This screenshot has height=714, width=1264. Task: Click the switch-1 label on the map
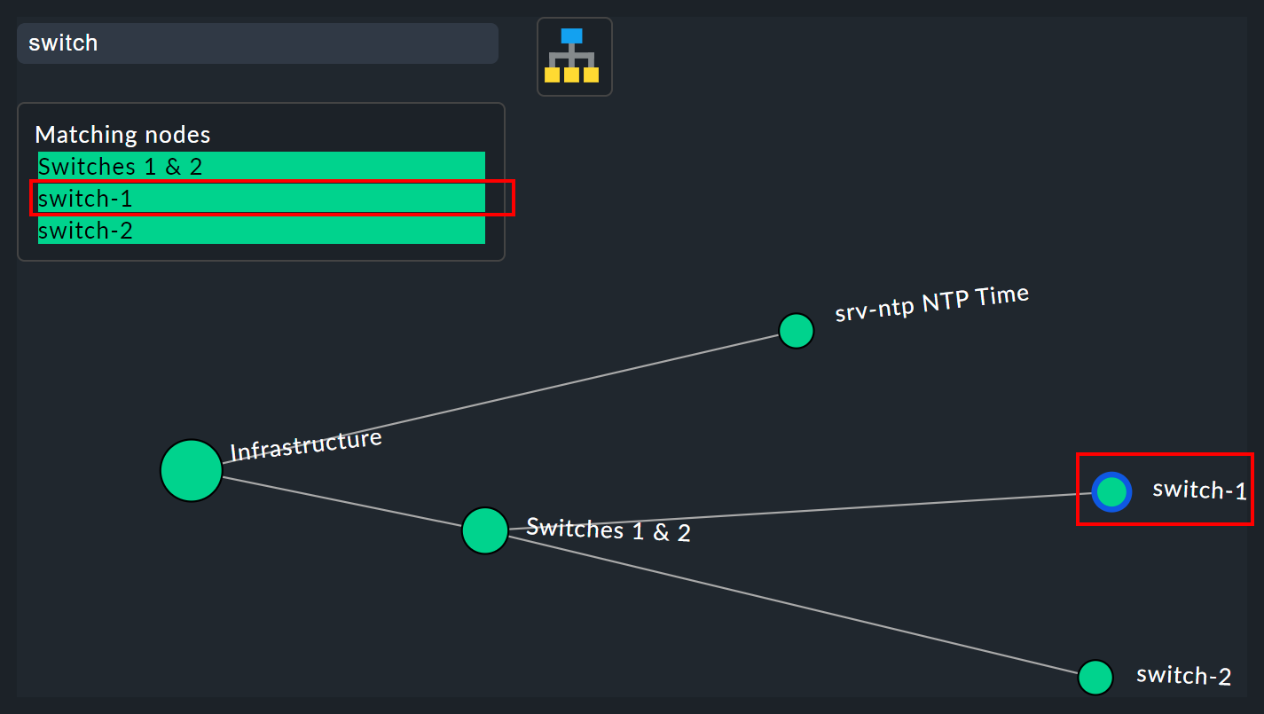(x=1198, y=490)
